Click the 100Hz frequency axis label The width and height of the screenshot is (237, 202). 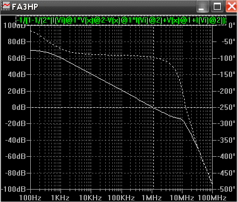[x=30, y=198]
